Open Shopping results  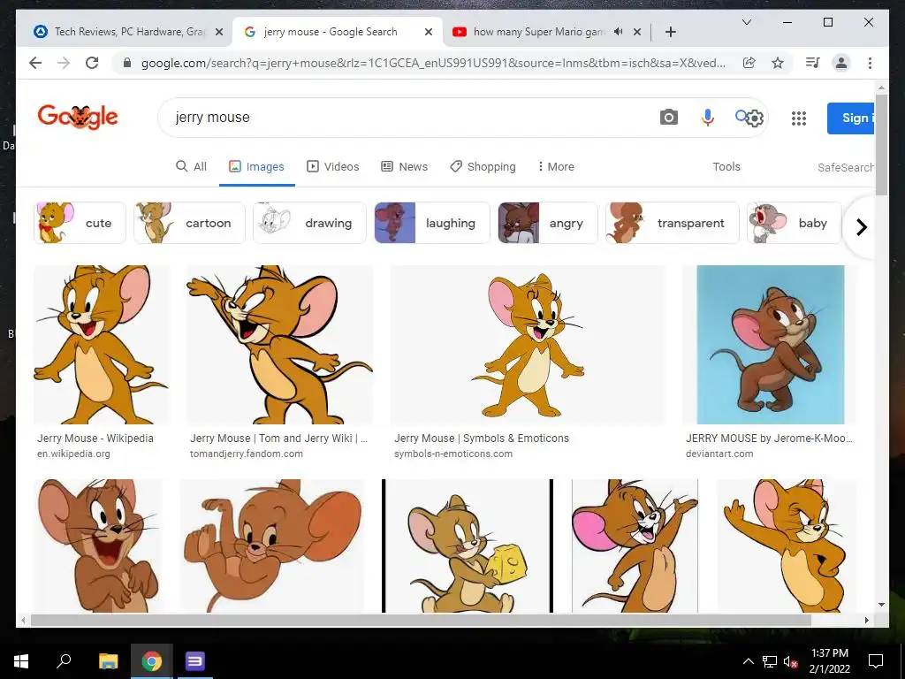pos(483,166)
